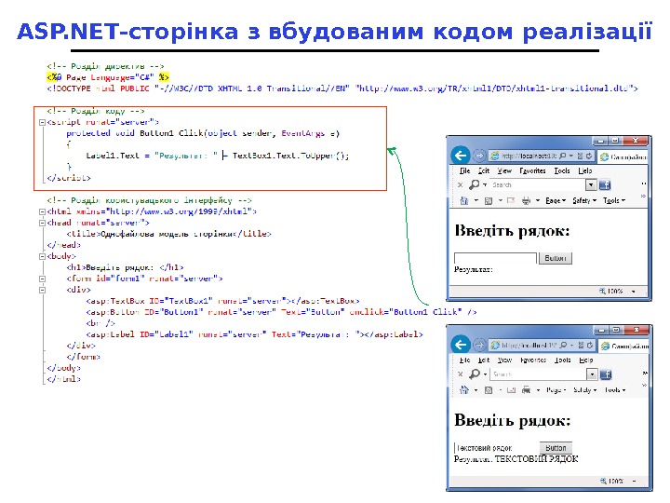670x503 pixels.
Task: Open View menu in browser with empty text box
Action: pyautogui.click(x=504, y=170)
